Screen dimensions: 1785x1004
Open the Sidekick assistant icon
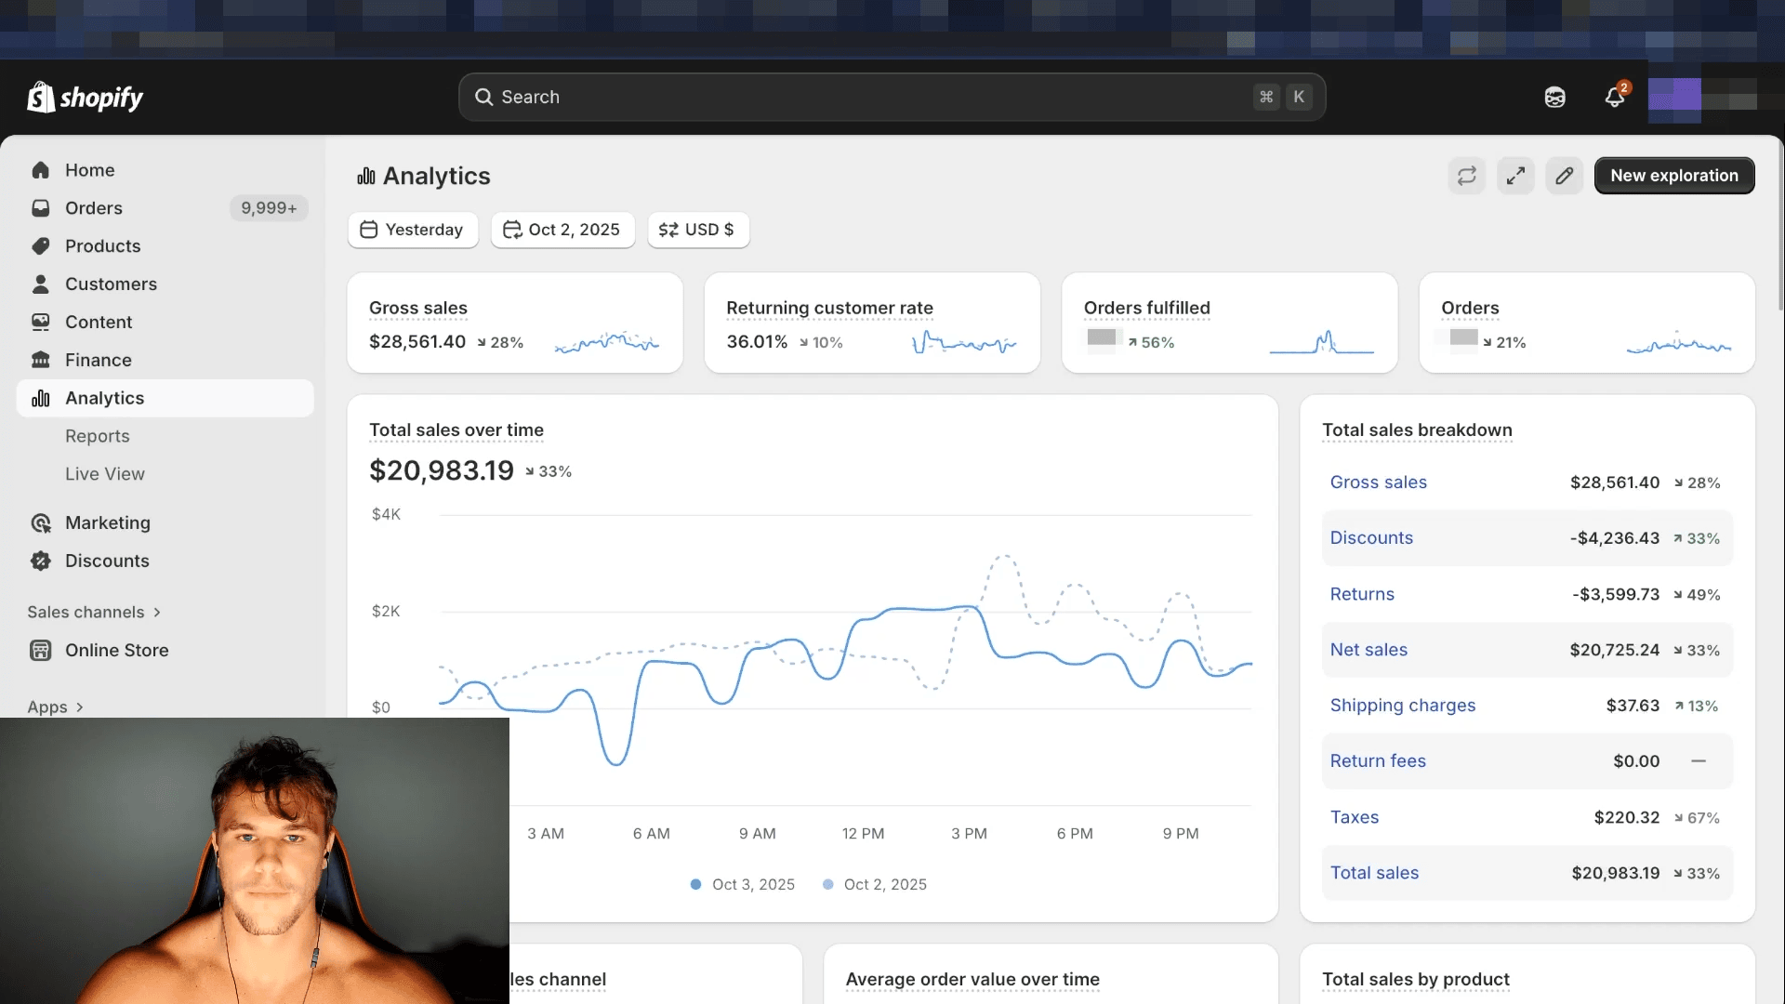tap(1554, 97)
